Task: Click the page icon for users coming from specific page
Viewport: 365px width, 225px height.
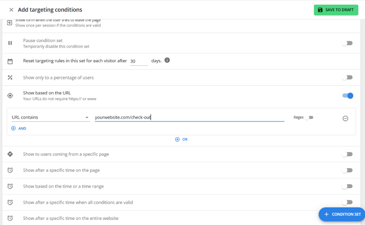Action: pos(10,154)
